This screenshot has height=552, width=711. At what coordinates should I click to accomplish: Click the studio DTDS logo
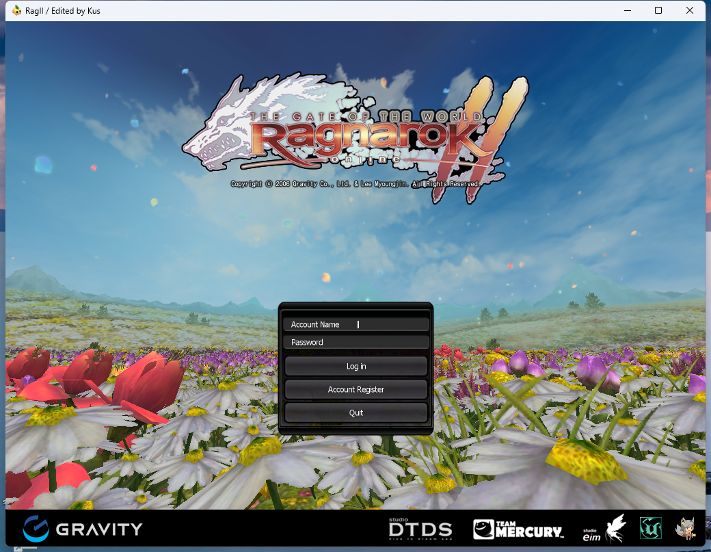tap(420, 529)
